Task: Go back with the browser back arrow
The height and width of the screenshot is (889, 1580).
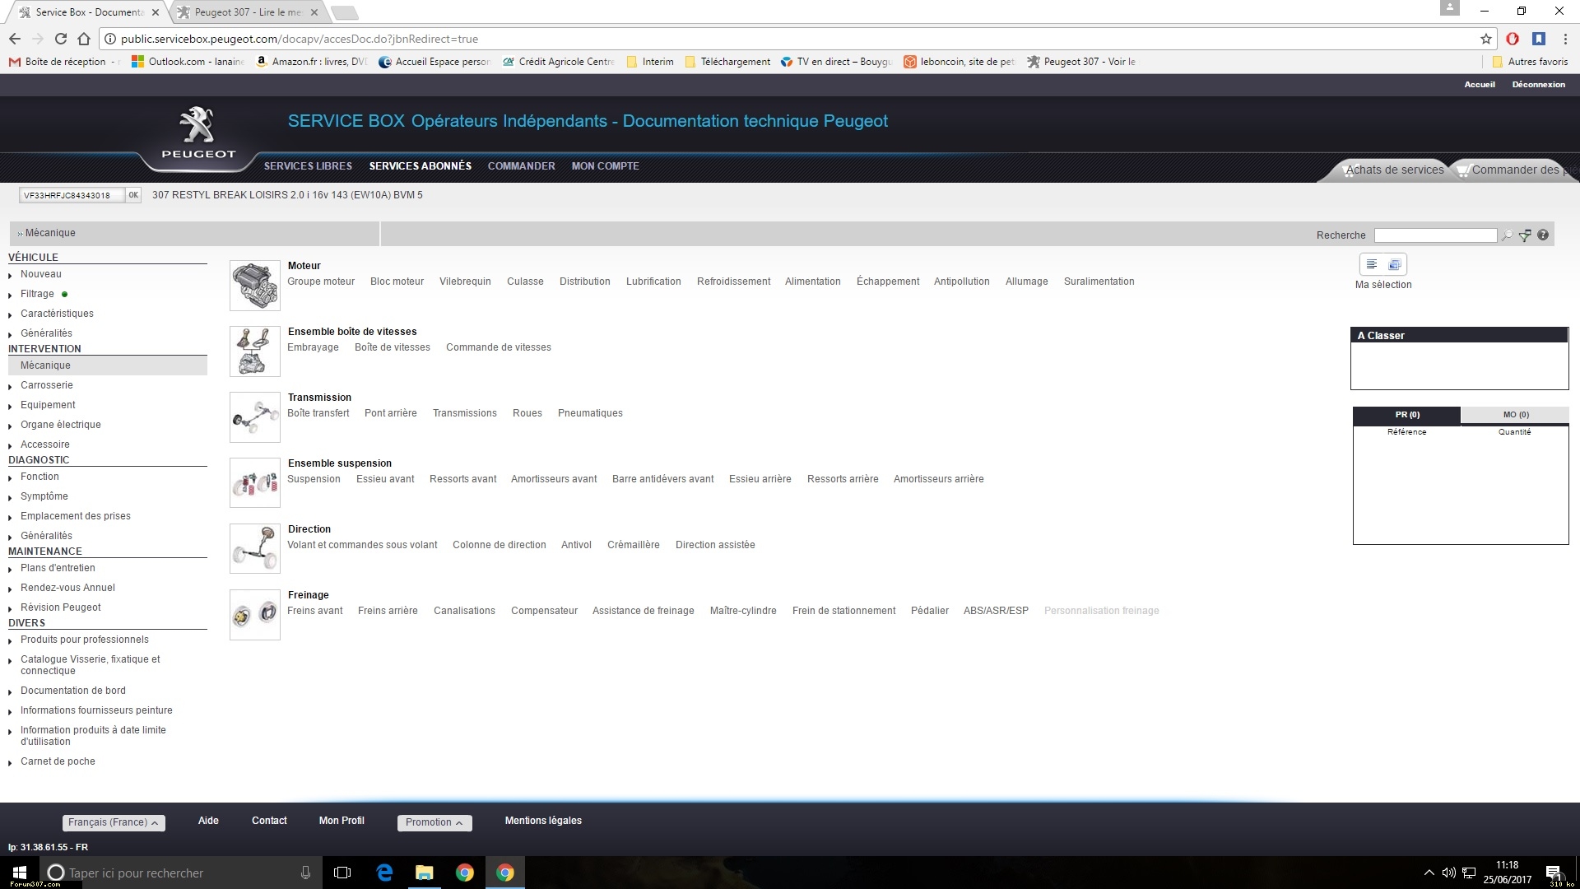Action: point(14,39)
